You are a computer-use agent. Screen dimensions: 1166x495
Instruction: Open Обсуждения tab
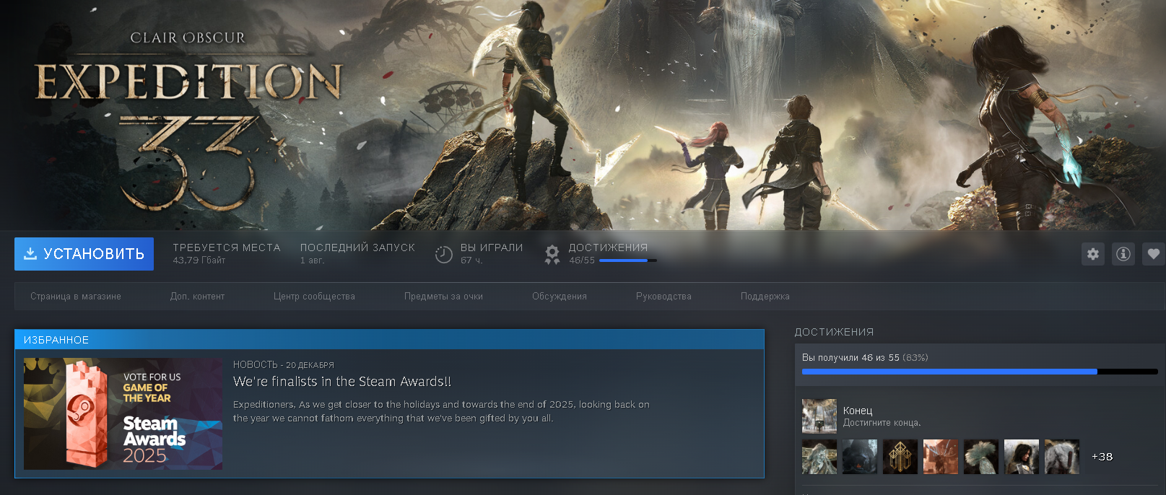(x=560, y=297)
